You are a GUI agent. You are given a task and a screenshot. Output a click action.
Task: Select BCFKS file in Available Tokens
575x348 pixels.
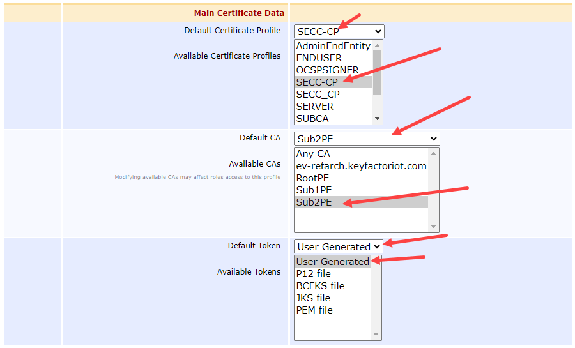(x=320, y=286)
